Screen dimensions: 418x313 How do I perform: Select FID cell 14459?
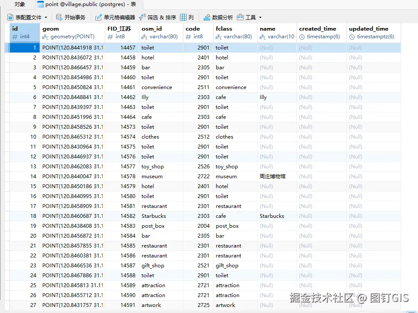point(122,67)
